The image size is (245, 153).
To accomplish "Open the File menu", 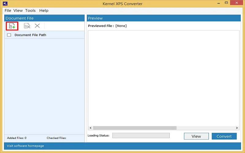I will [8, 10].
